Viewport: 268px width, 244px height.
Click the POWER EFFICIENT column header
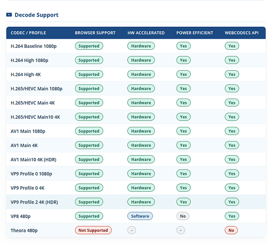[195, 33]
